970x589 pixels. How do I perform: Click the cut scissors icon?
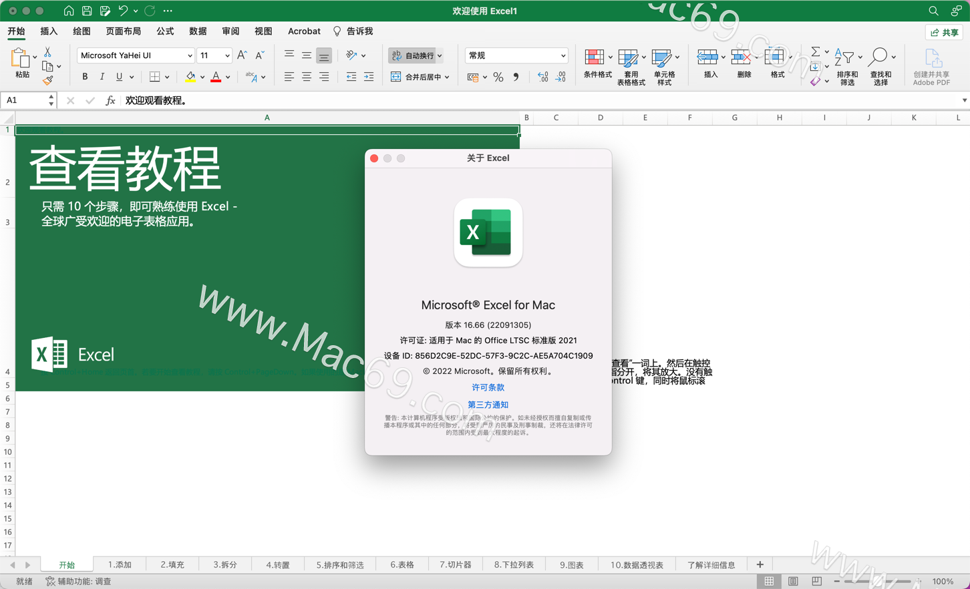click(47, 52)
